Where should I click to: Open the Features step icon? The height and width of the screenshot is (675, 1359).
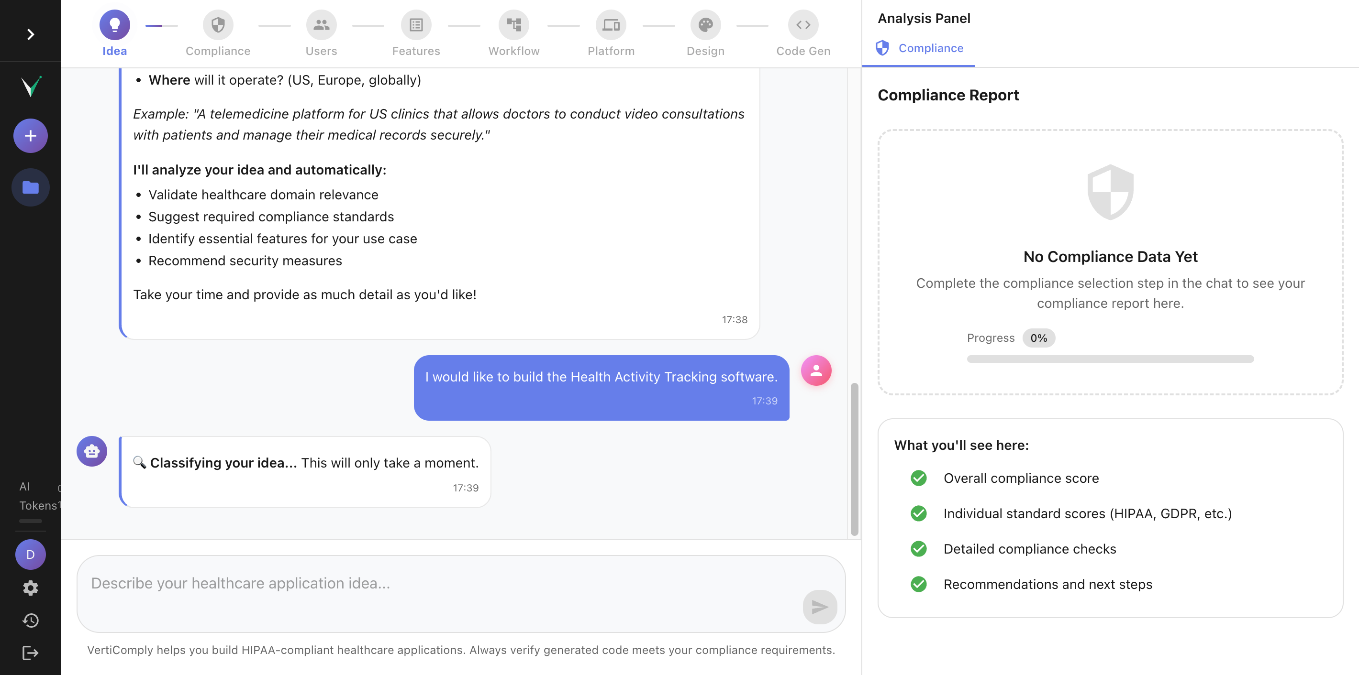pyautogui.click(x=416, y=24)
